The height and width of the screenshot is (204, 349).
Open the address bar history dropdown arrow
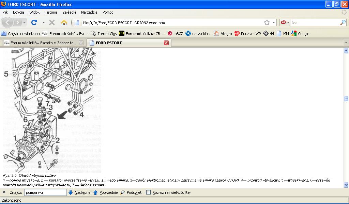point(274,22)
